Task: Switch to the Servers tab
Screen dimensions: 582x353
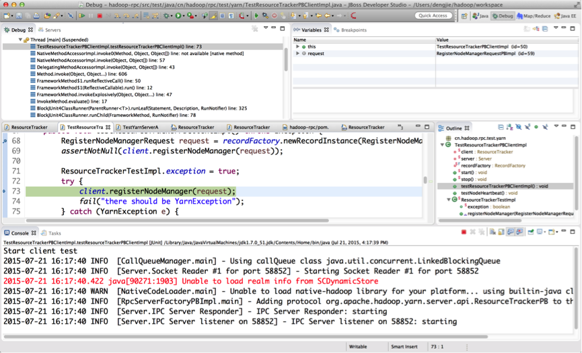Action: pos(49,30)
